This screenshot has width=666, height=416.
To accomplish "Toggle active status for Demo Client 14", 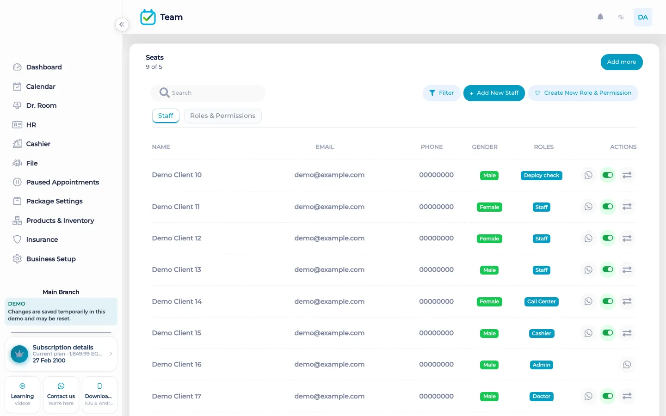I will pos(608,301).
